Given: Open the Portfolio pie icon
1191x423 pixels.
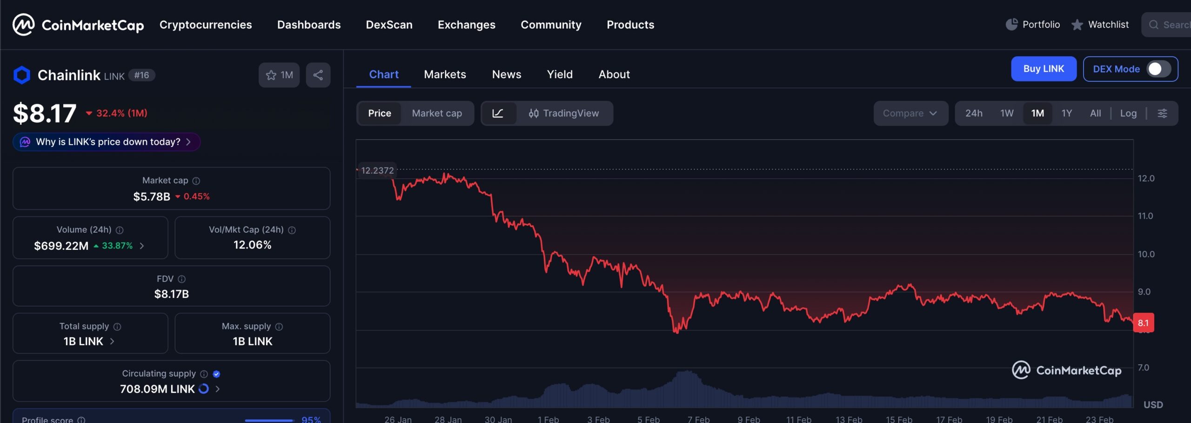Looking at the screenshot, I should [1011, 24].
